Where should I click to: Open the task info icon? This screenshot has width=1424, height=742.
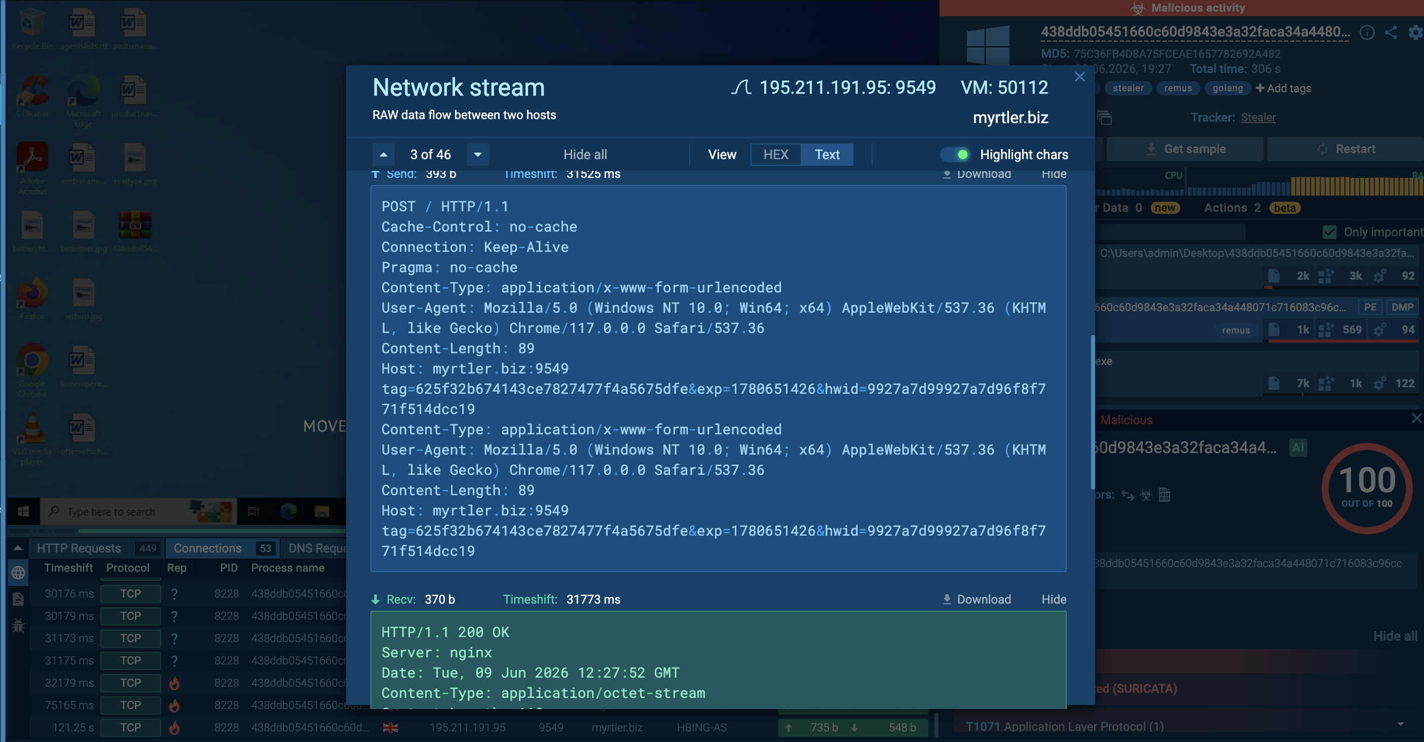[x=1367, y=32]
